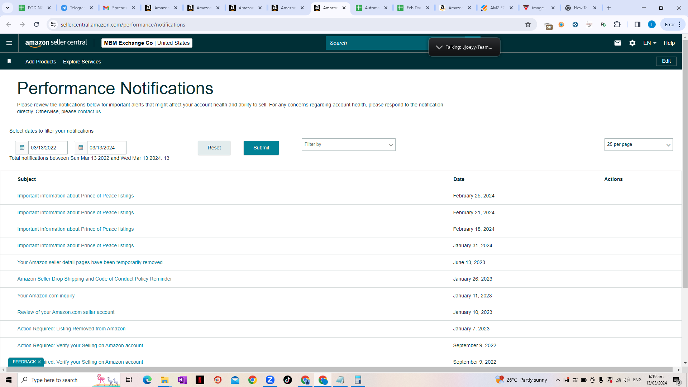This screenshot has width=688, height=387.
Task: Open OneNote from the taskbar
Action: (x=182, y=380)
